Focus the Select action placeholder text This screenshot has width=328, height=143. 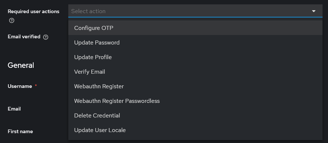(x=88, y=11)
